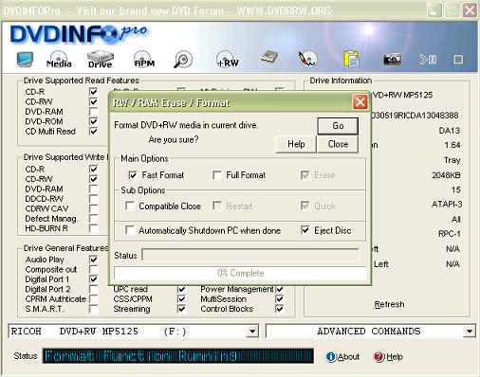Screen dimensions: 480x377
Task: Click the Format Function Running status display
Action: click(178, 356)
